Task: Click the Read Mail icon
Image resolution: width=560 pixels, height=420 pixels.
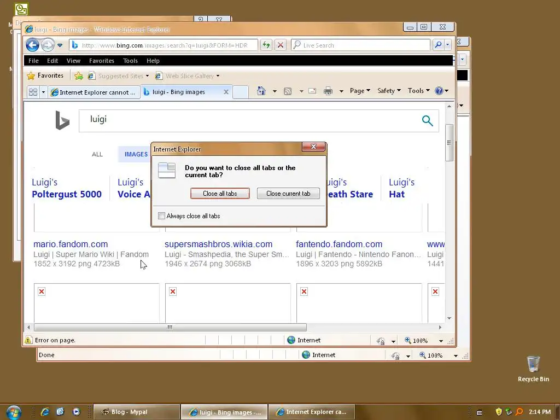Action: click(x=312, y=91)
